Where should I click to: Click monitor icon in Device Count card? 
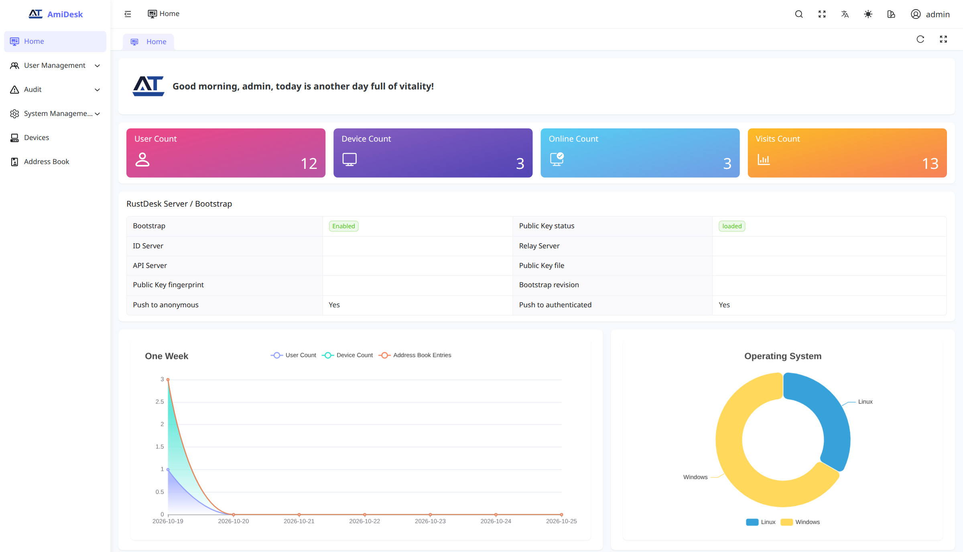[349, 159]
